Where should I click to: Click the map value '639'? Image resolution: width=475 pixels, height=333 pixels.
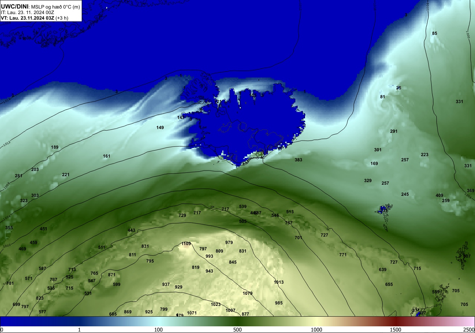tap(383, 270)
